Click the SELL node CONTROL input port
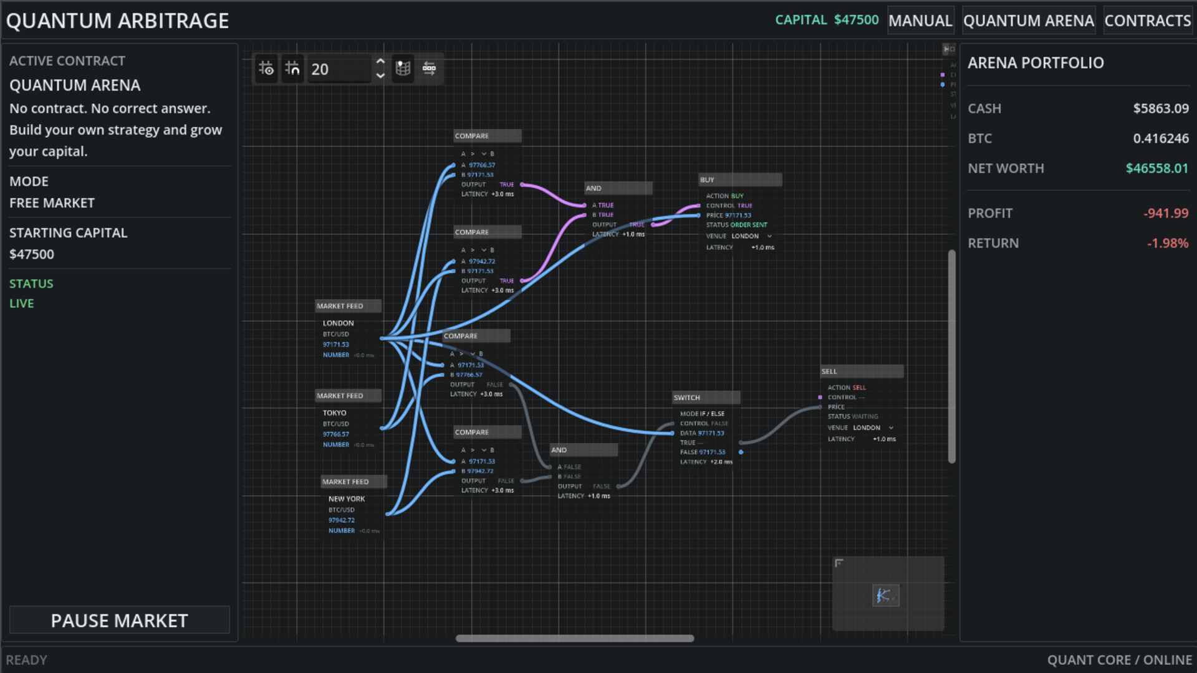Viewport: 1197px width, 673px height. [820, 398]
